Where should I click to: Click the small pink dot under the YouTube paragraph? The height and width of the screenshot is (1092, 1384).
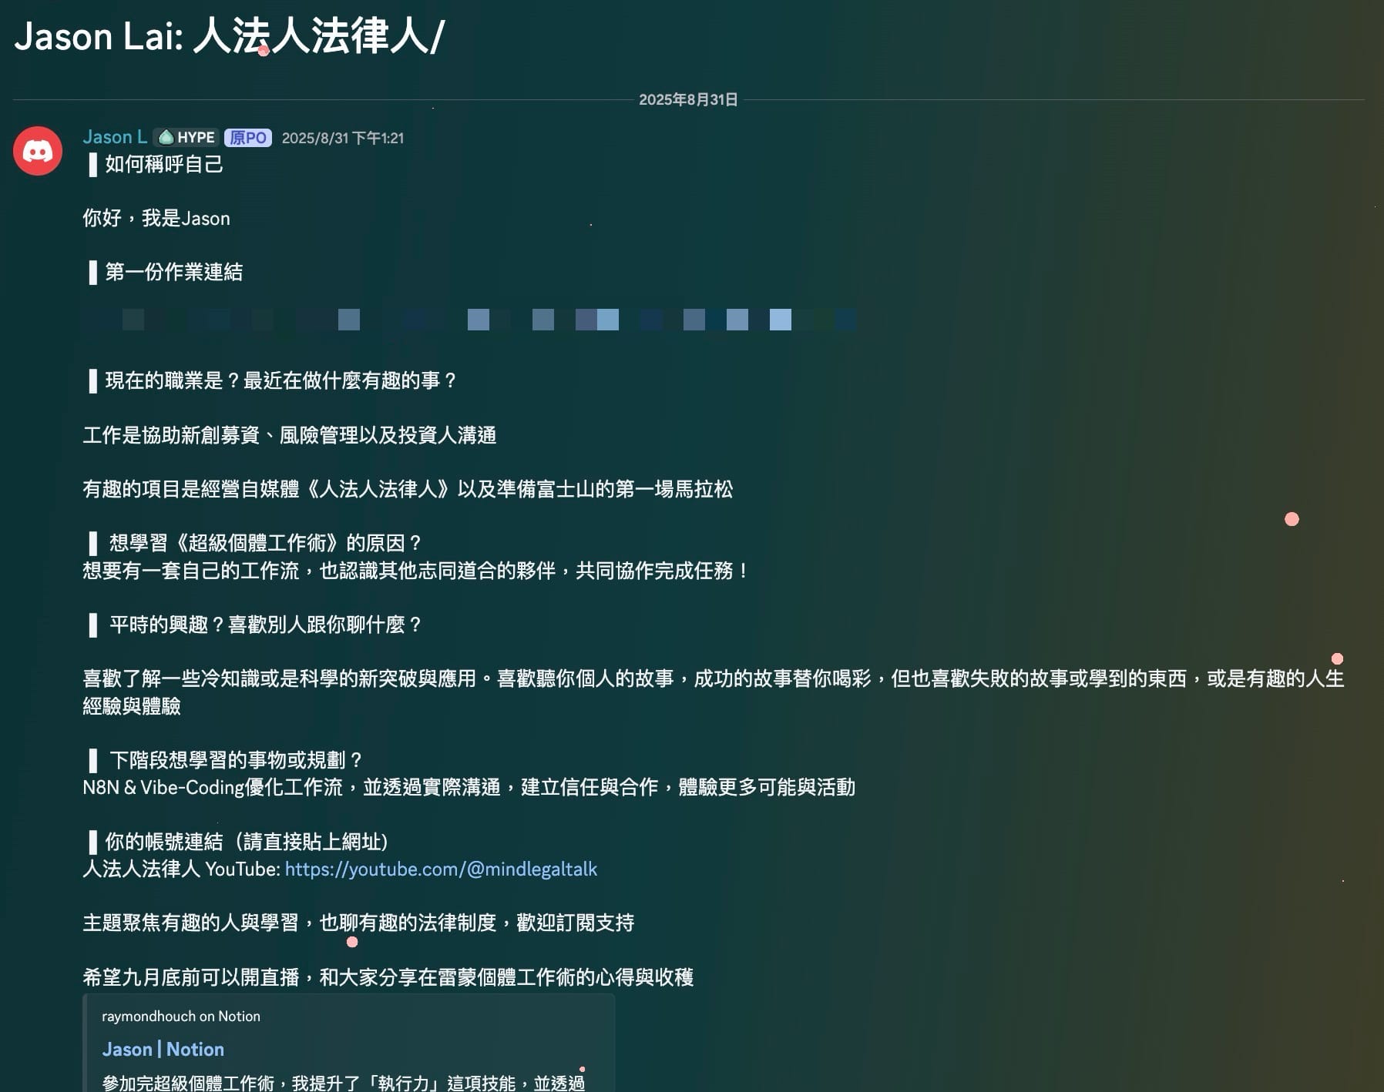353,940
